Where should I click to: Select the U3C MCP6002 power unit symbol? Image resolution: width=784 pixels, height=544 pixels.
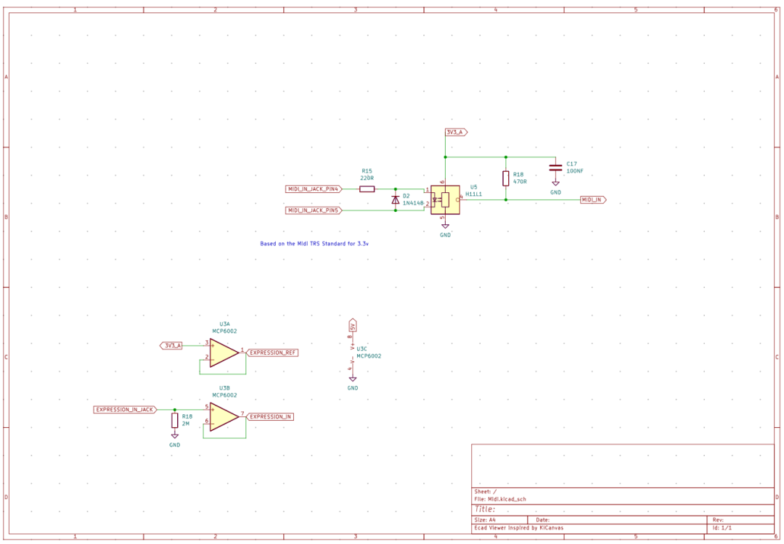353,353
